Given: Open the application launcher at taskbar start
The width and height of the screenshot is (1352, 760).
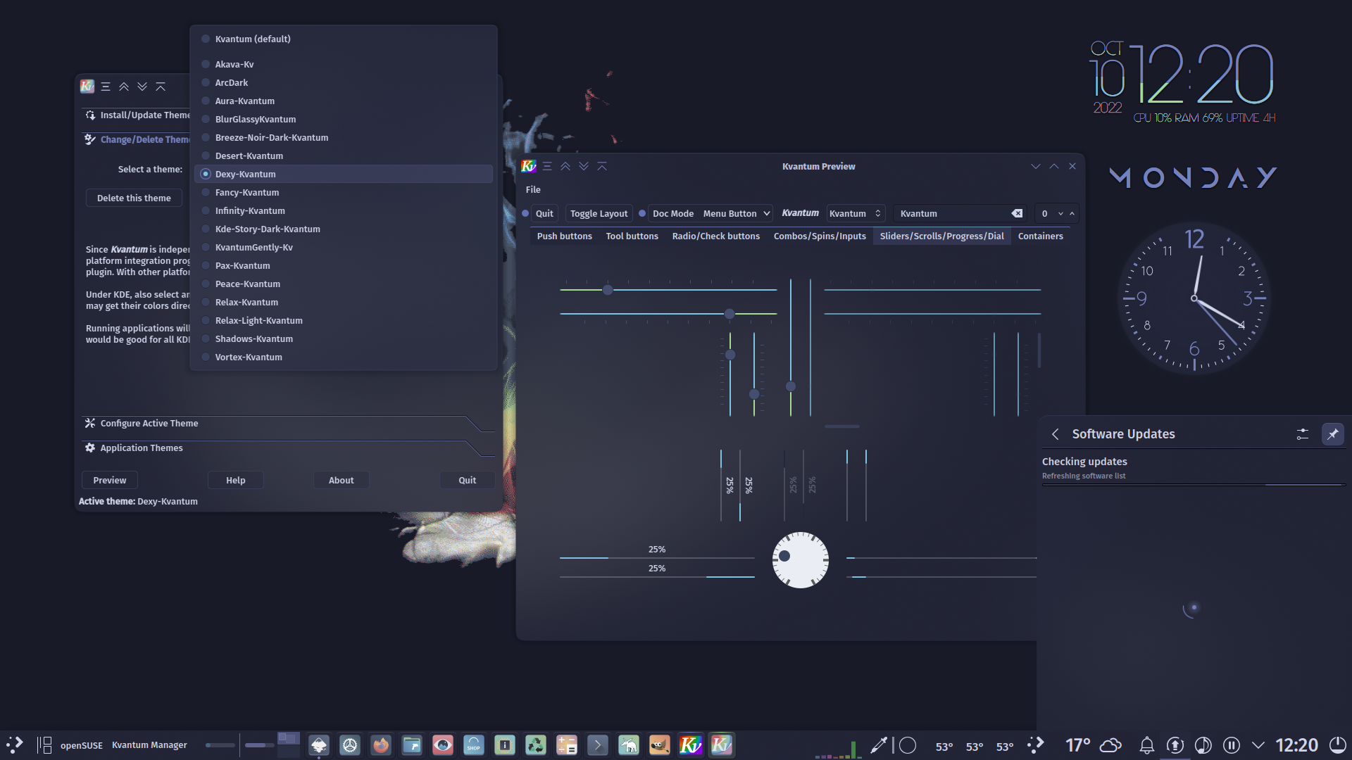Looking at the screenshot, I should point(15,745).
